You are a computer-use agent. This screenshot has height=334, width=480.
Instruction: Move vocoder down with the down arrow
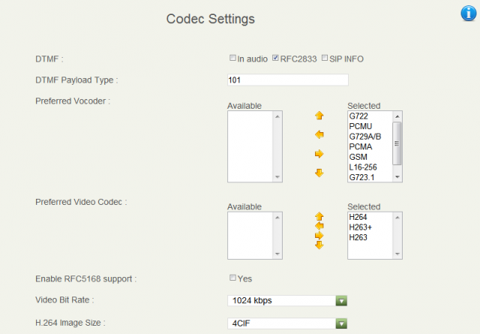pyautogui.click(x=319, y=173)
